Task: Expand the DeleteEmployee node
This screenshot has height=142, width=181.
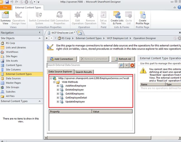Action: [x=58, y=90]
